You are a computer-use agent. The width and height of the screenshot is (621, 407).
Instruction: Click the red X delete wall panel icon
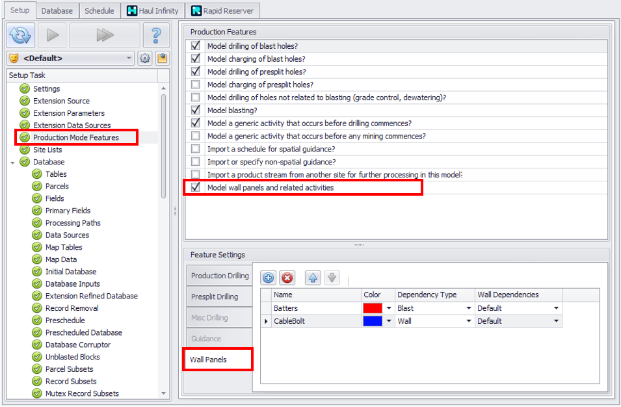(x=287, y=278)
